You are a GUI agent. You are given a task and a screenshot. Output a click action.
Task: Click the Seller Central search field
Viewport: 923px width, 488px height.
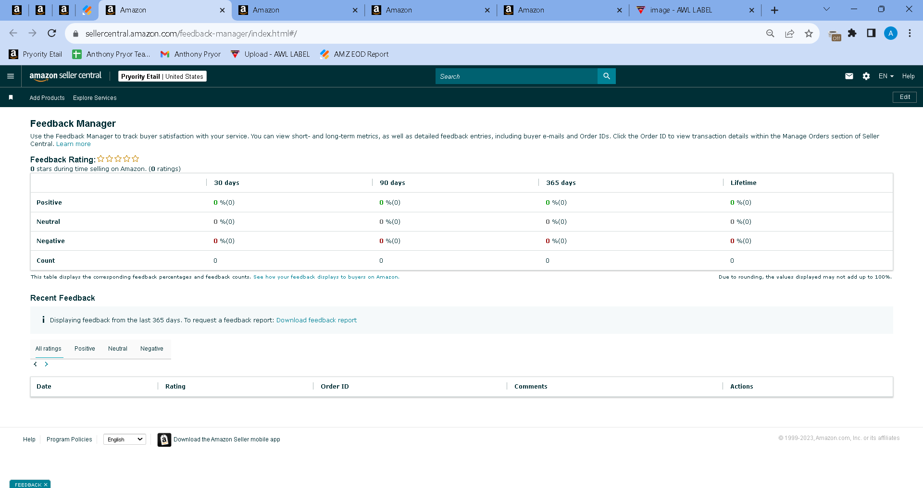coord(516,76)
